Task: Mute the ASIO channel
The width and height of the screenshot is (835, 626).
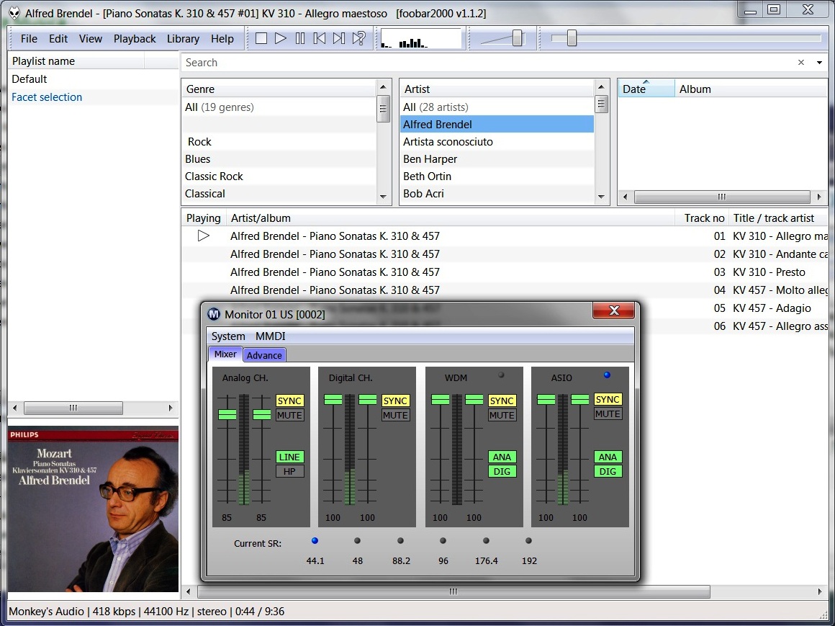Action: click(x=608, y=413)
